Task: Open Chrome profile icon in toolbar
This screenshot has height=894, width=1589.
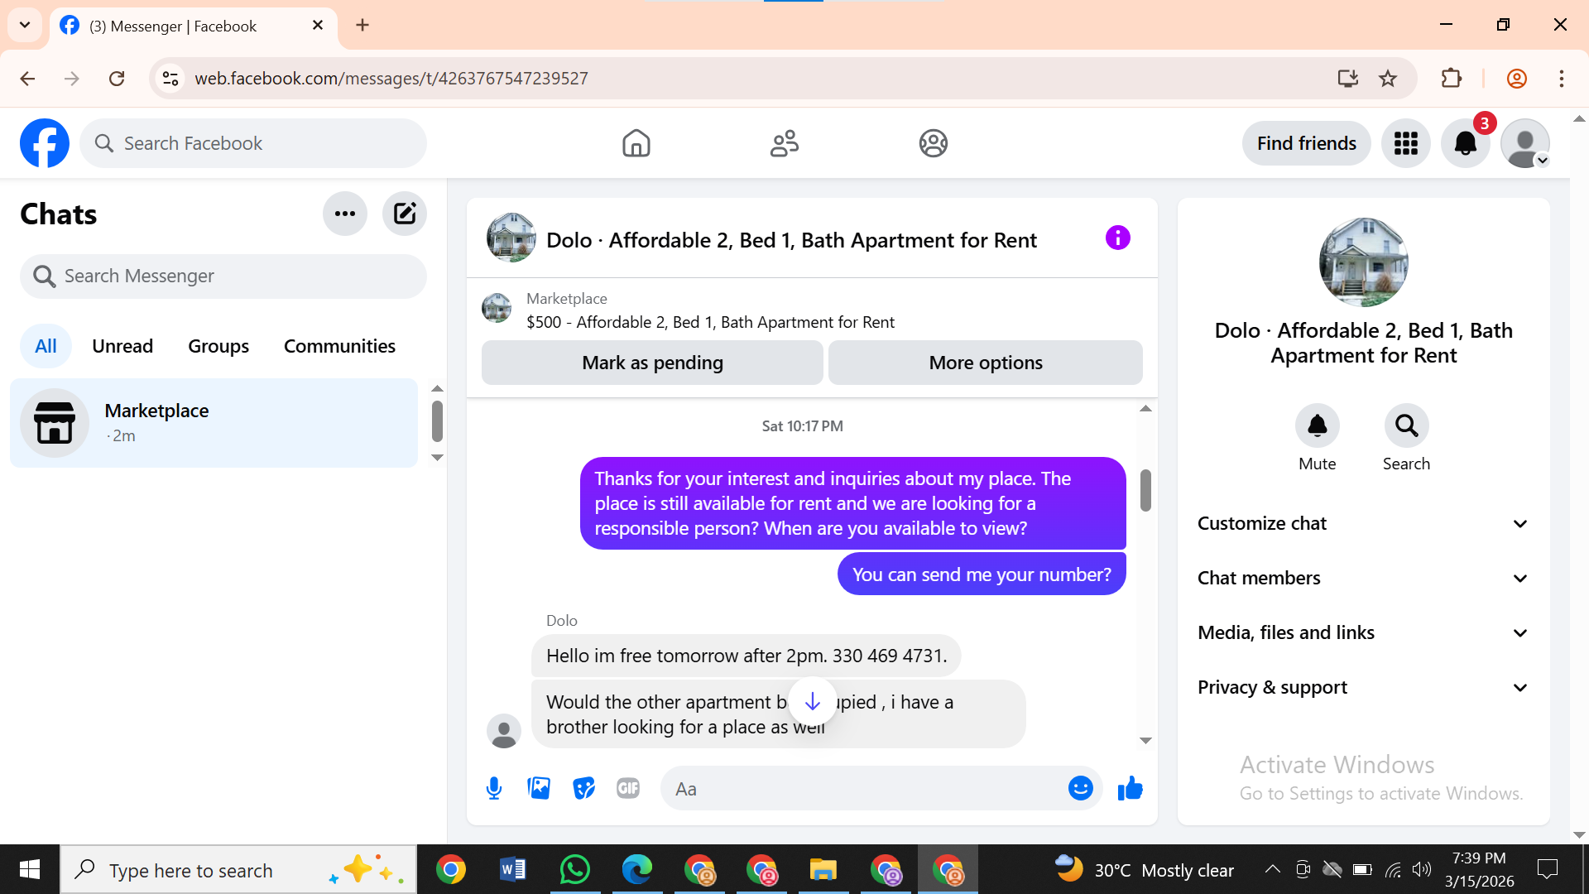Action: tap(1516, 79)
